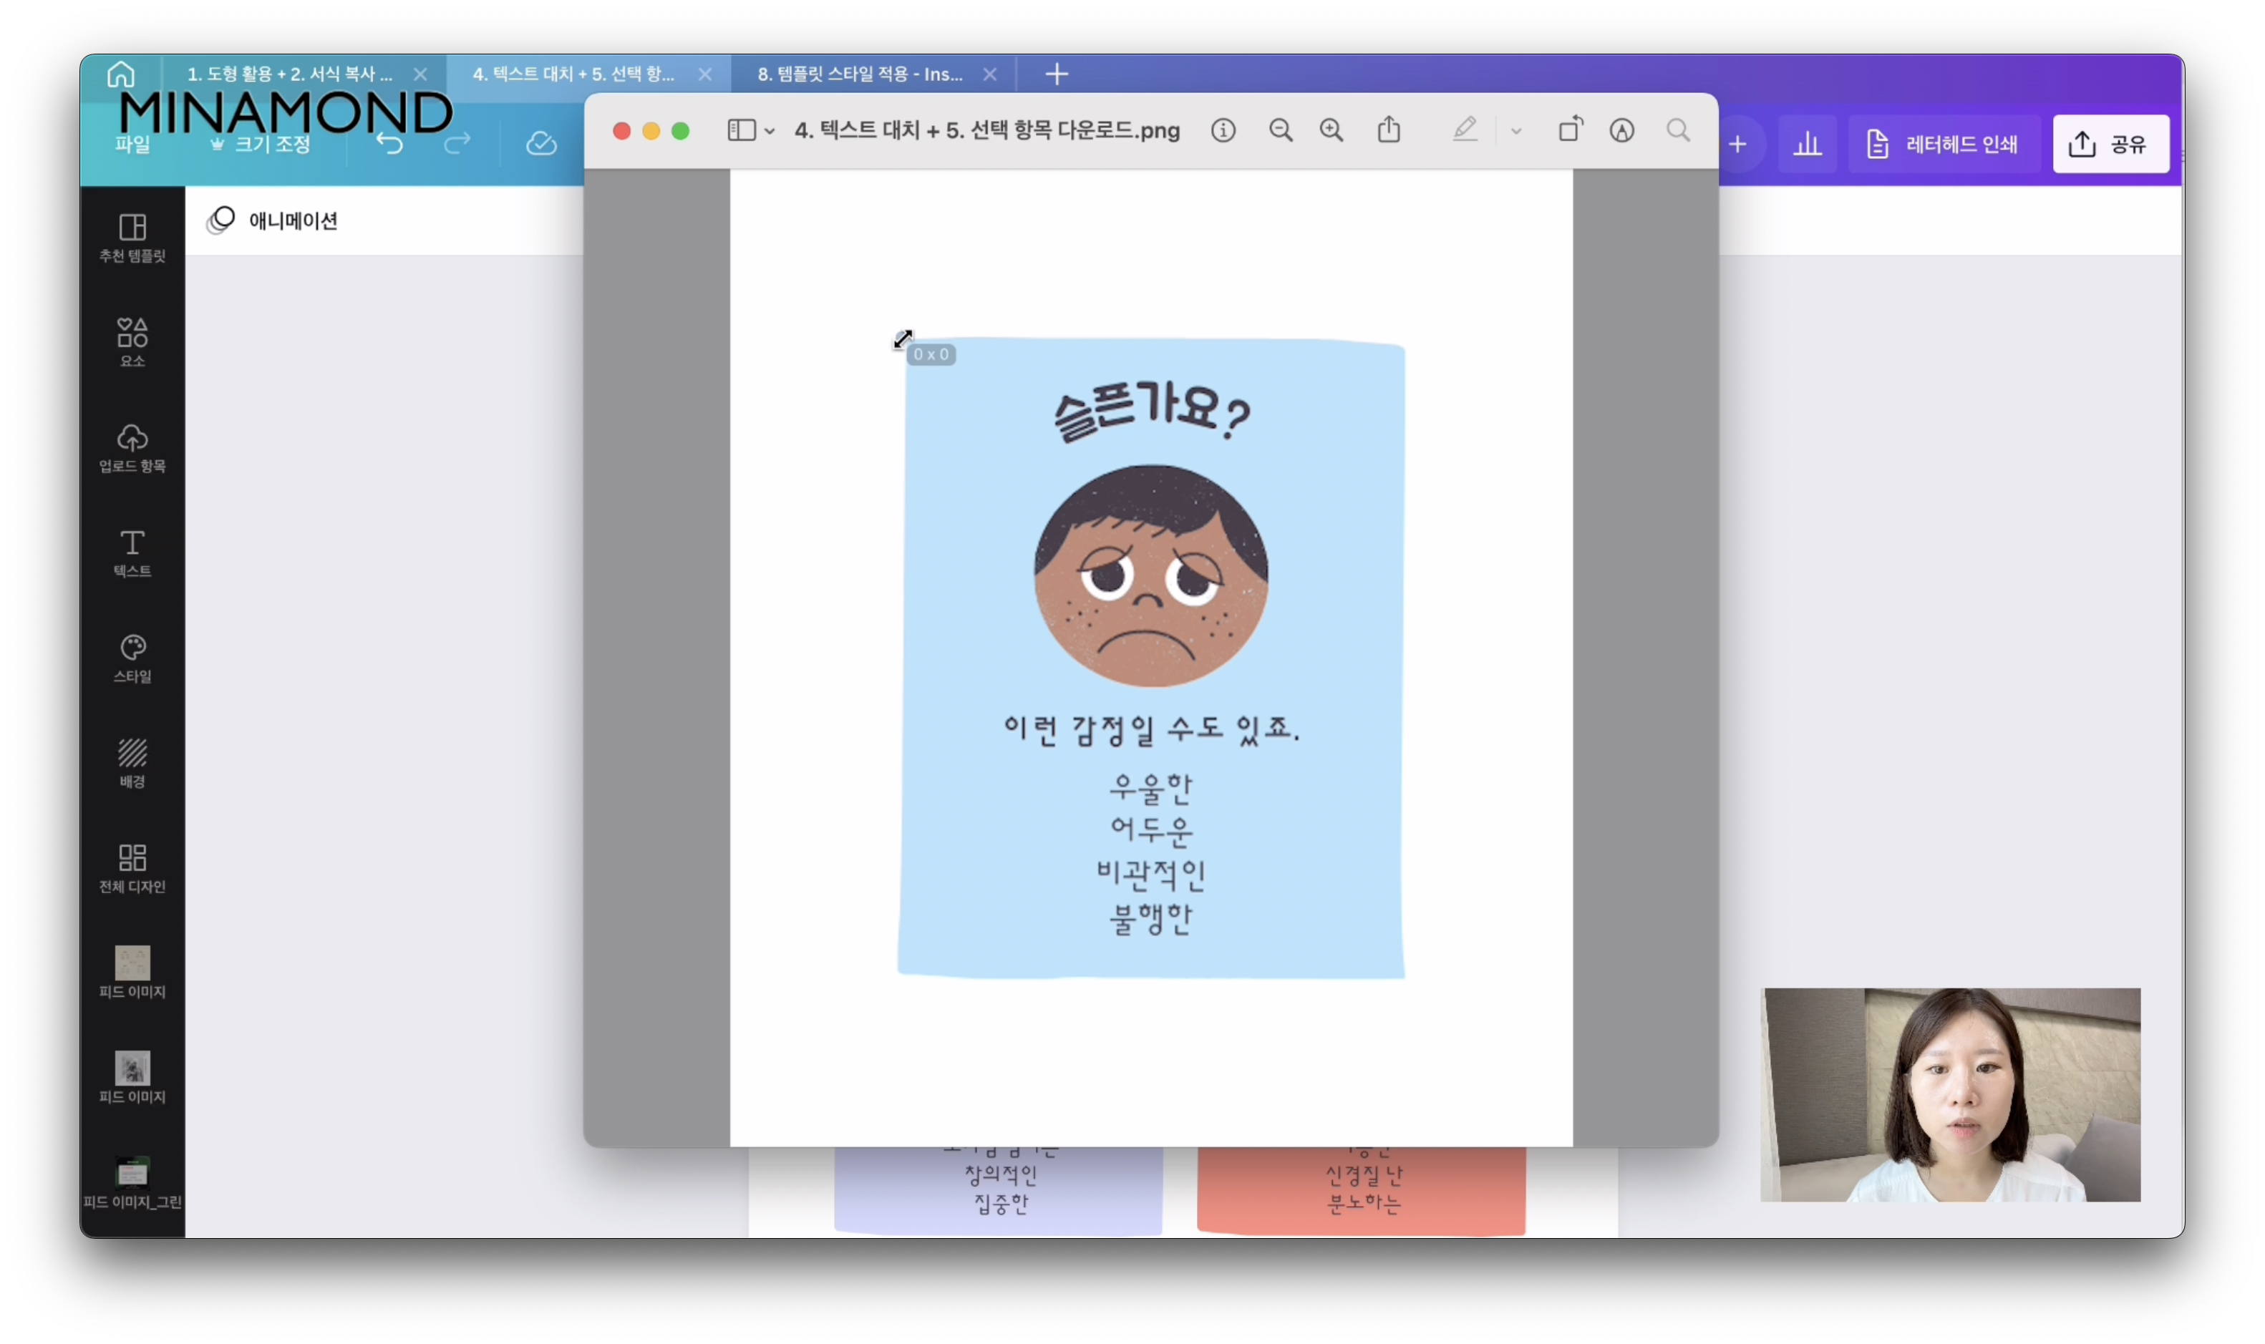The image size is (2265, 1344).
Task: Click the 애니메이션 animation button
Action: coord(273,220)
